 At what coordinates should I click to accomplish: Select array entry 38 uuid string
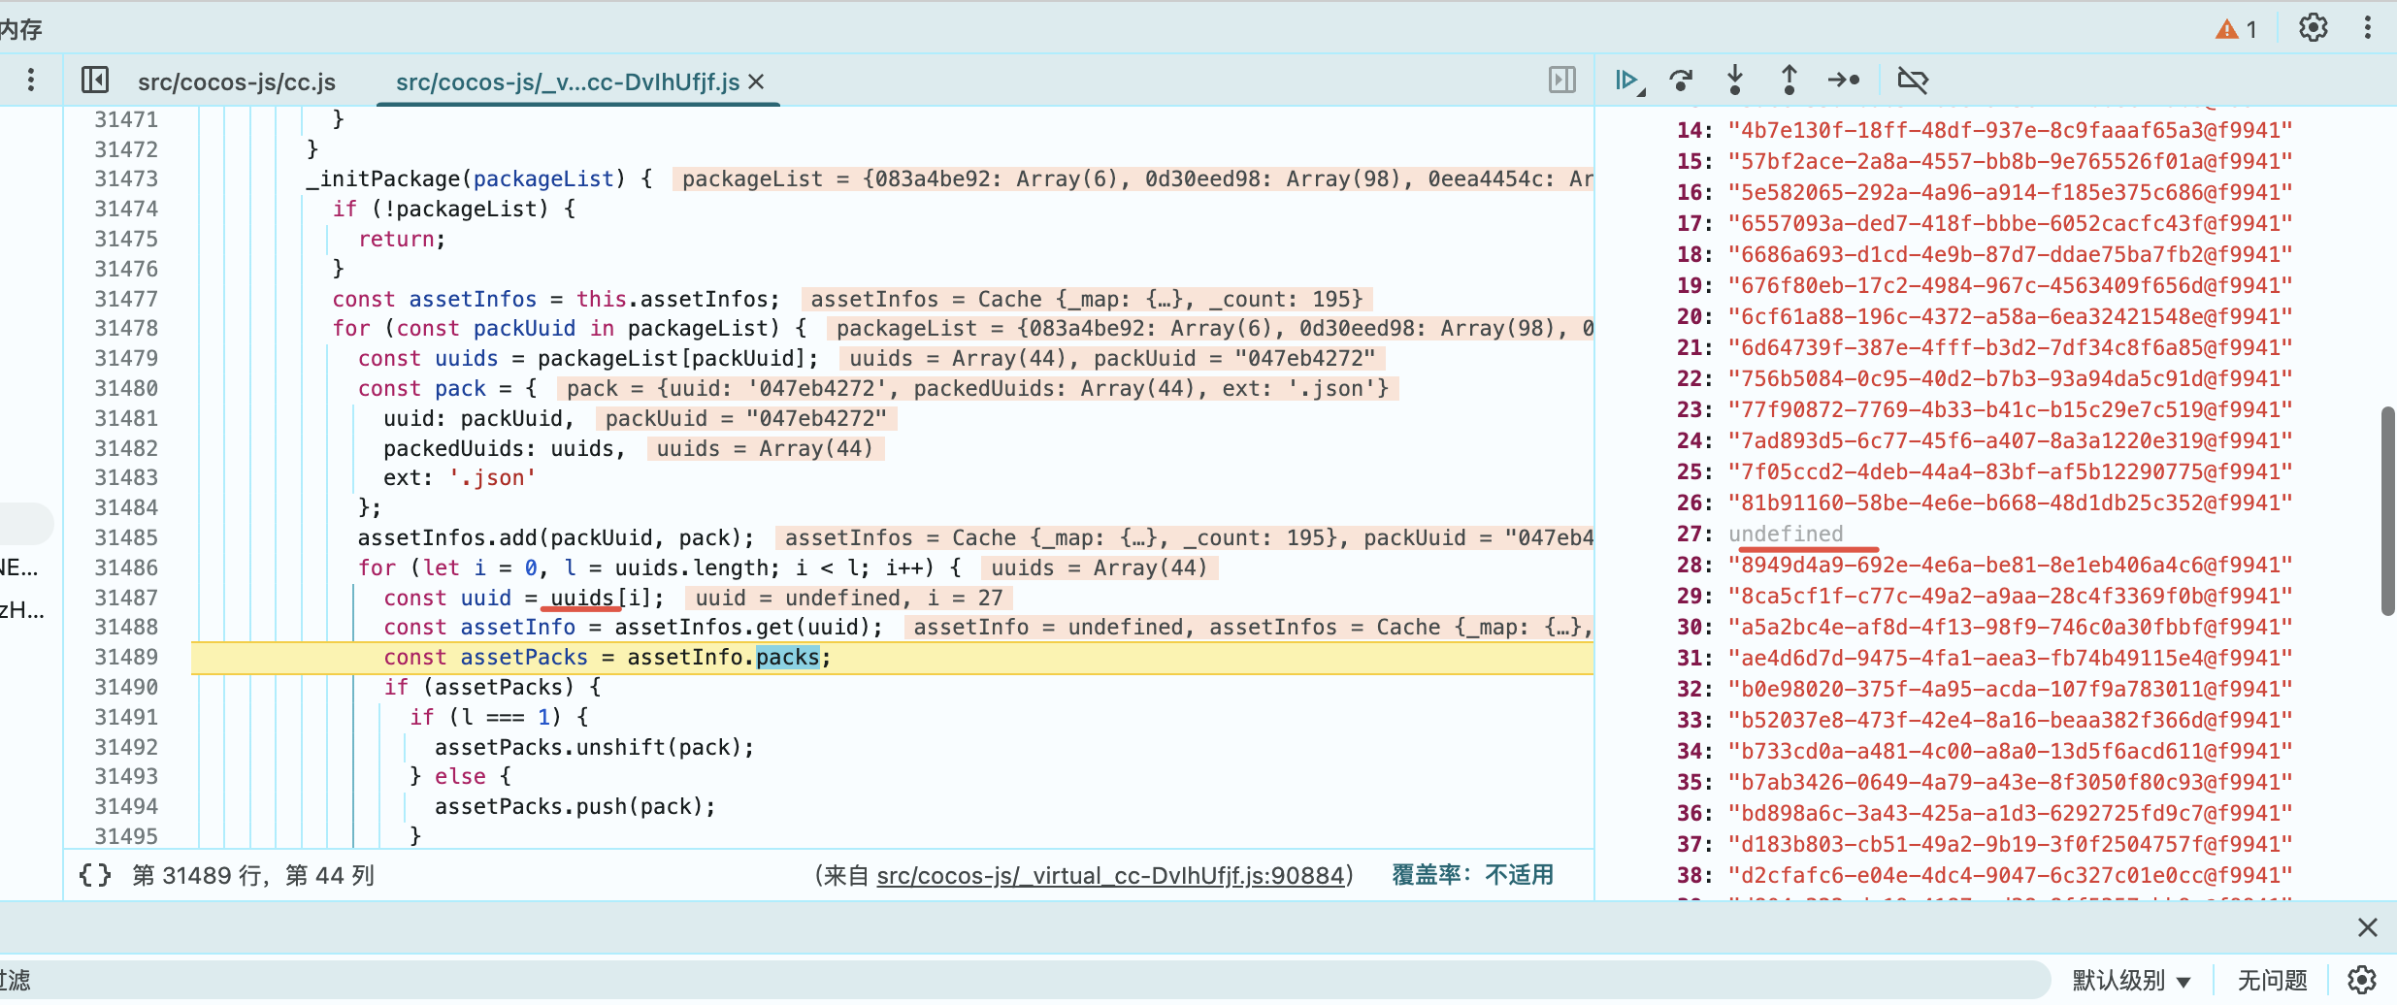[x=2011, y=875]
